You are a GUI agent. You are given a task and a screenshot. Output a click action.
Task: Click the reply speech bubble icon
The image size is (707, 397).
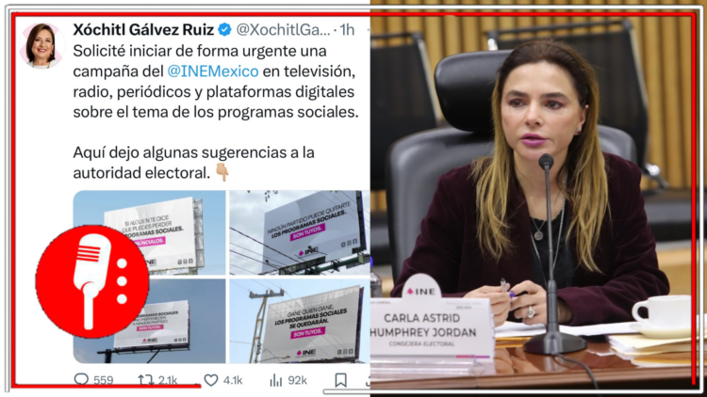point(81,379)
